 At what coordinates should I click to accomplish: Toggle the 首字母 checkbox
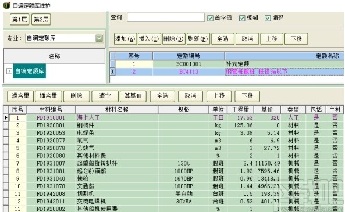pyautogui.click(x=211, y=18)
